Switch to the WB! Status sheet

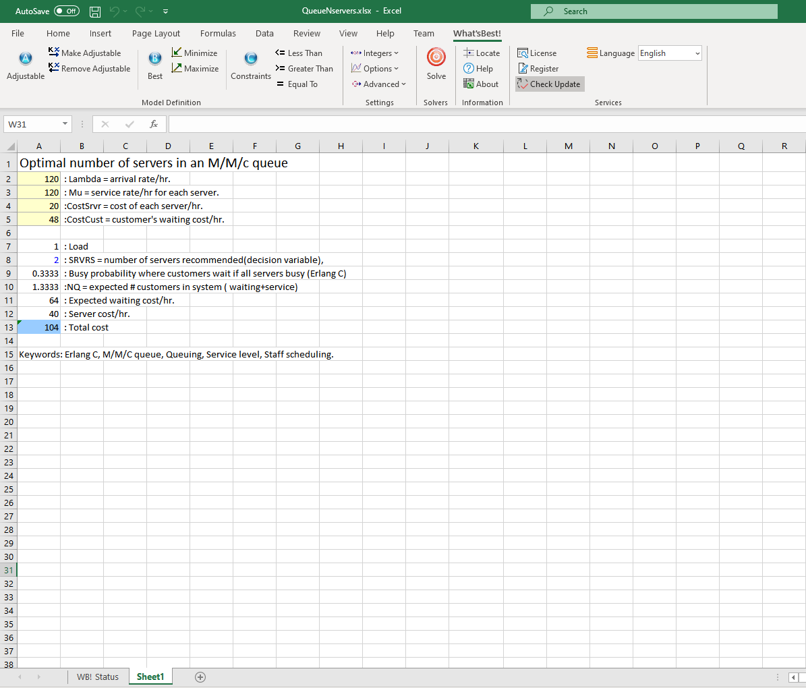97,677
